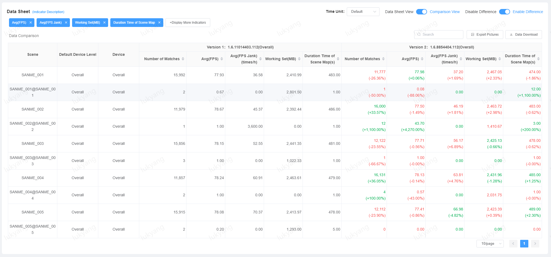
Task: Sort Version 1 Duration Time column
Action: [338, 59]
